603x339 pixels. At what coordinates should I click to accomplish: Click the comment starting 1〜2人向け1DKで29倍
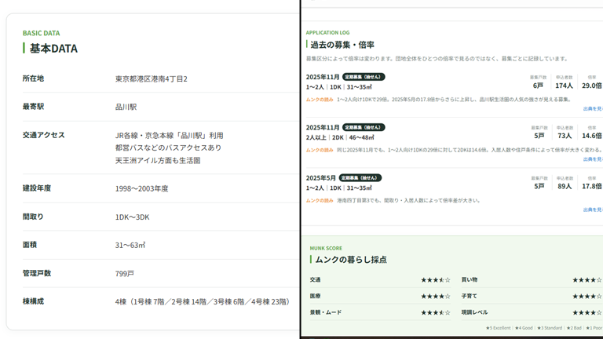[455, 100]
